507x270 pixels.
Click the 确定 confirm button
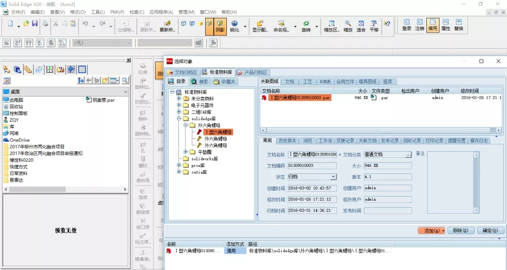click(491, 231)
